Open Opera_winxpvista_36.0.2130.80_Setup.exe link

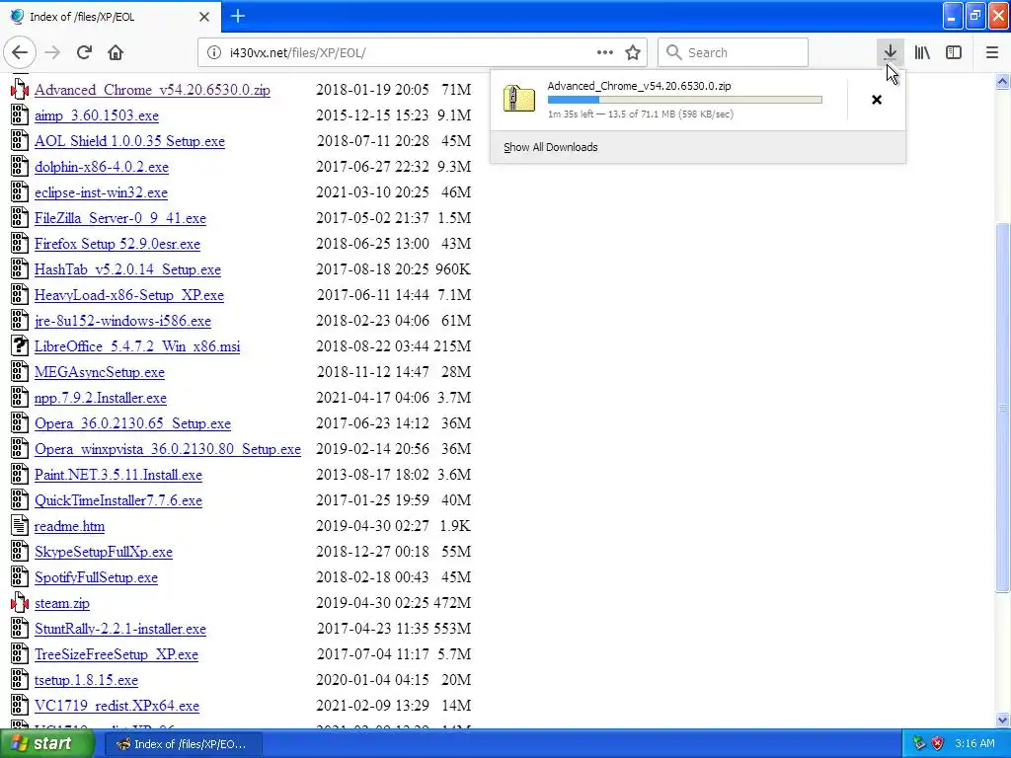pos(168,449)
